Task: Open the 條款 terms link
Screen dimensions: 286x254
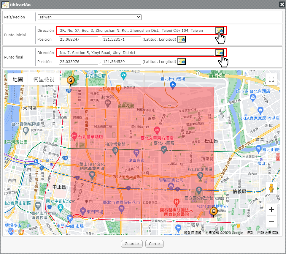Action: pos(250,233)
